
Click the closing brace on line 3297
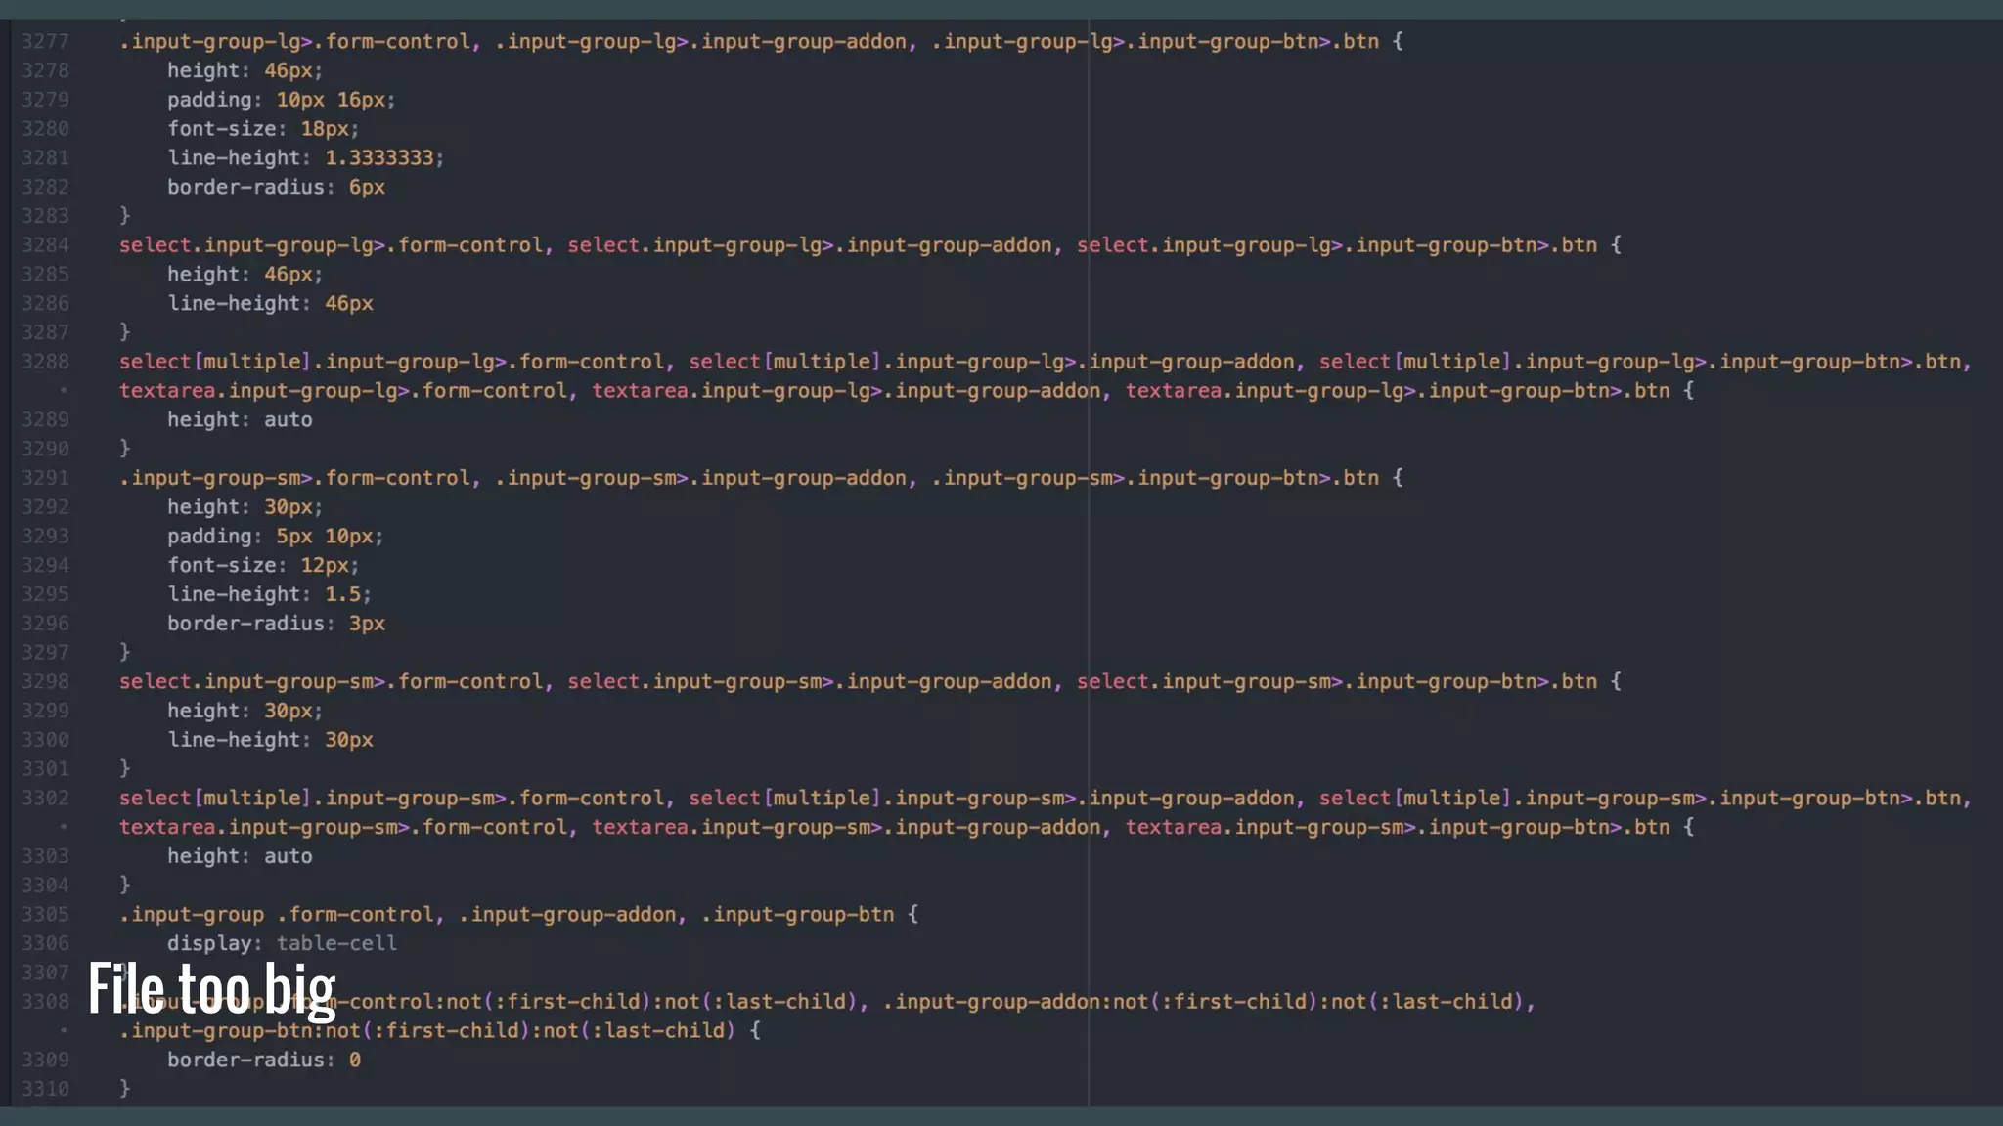(124, 652)
